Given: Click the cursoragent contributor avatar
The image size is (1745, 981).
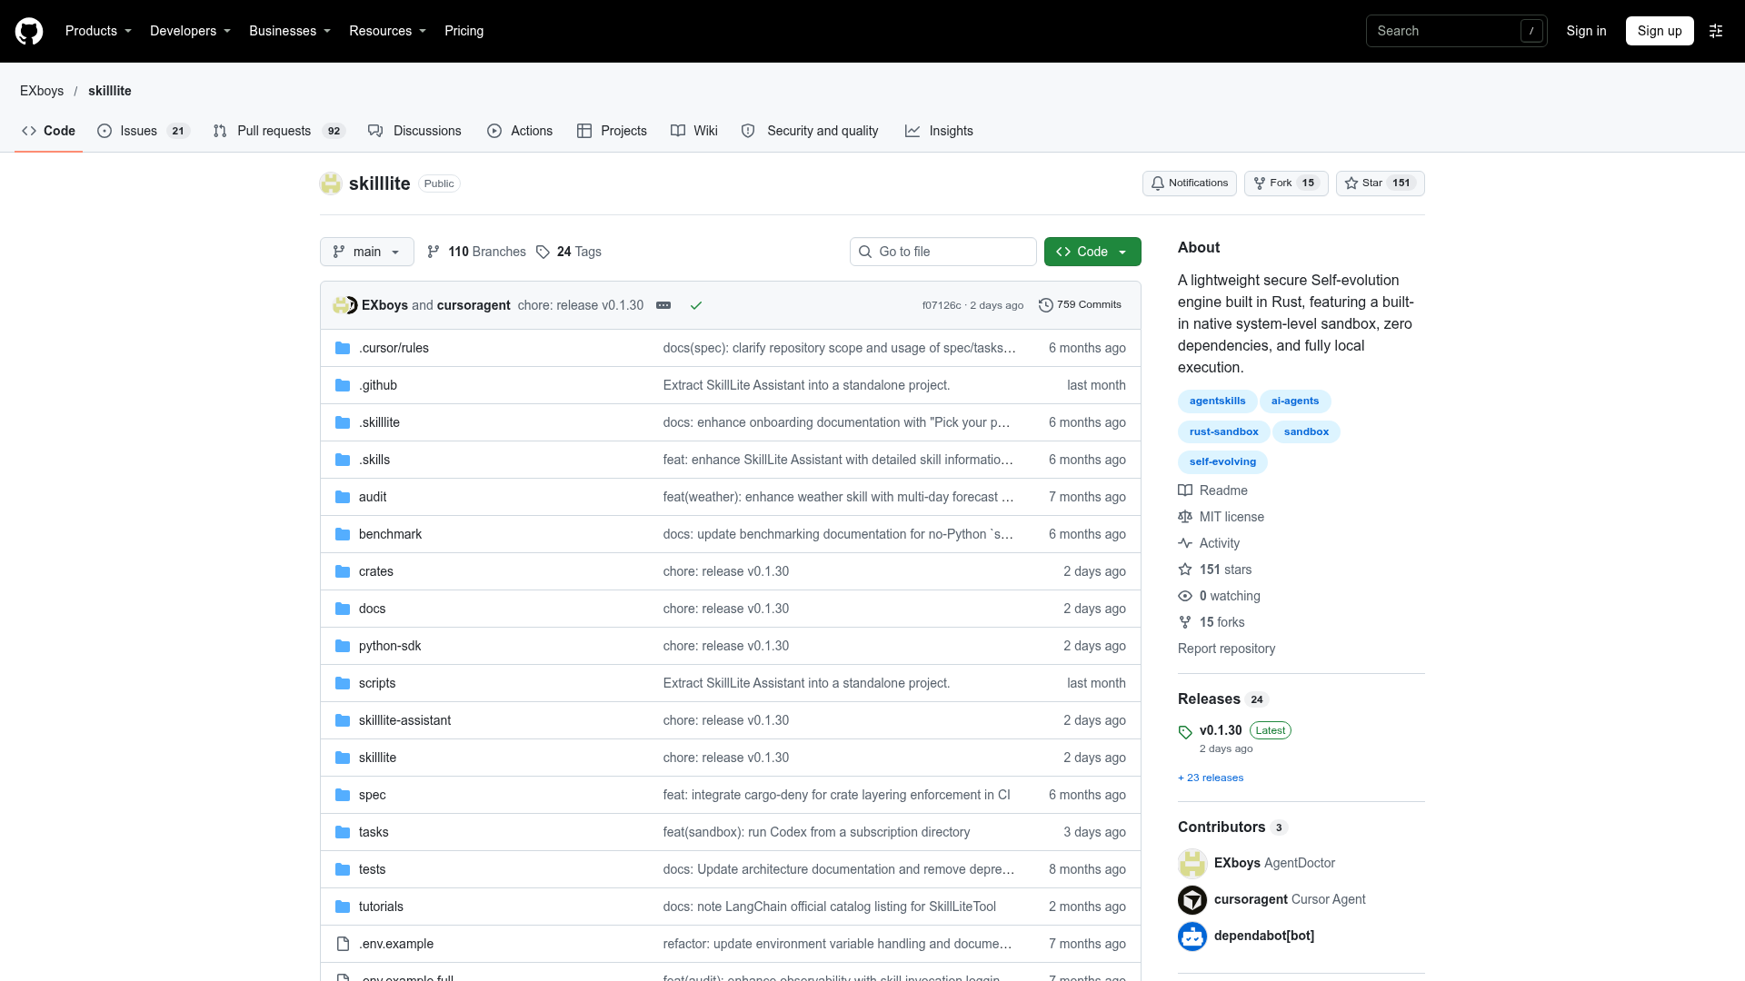Looking at the screenshot, I should pyautogui.click(x=1192, y=899).
